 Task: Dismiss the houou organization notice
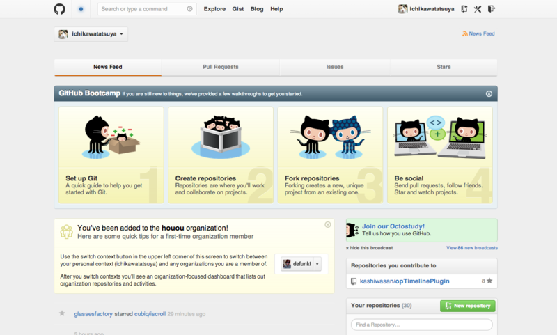tap(328, 224)
